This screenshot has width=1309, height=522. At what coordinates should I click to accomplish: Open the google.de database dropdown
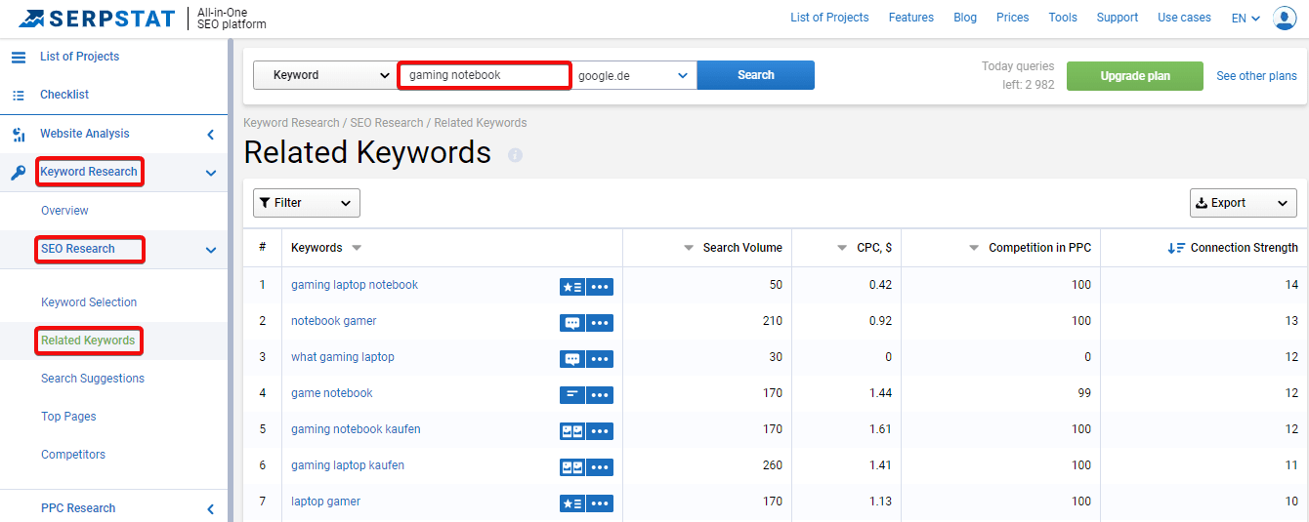tap(634, 75)
